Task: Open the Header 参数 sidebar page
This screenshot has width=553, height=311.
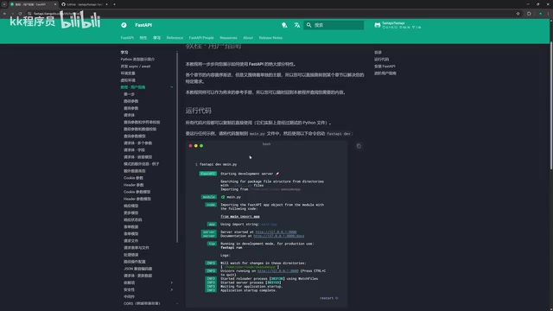Action: click(x=134, y=185)
